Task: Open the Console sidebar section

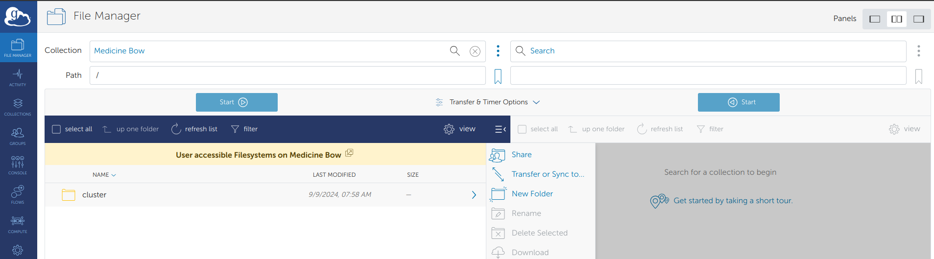Action: coord(18,165)
